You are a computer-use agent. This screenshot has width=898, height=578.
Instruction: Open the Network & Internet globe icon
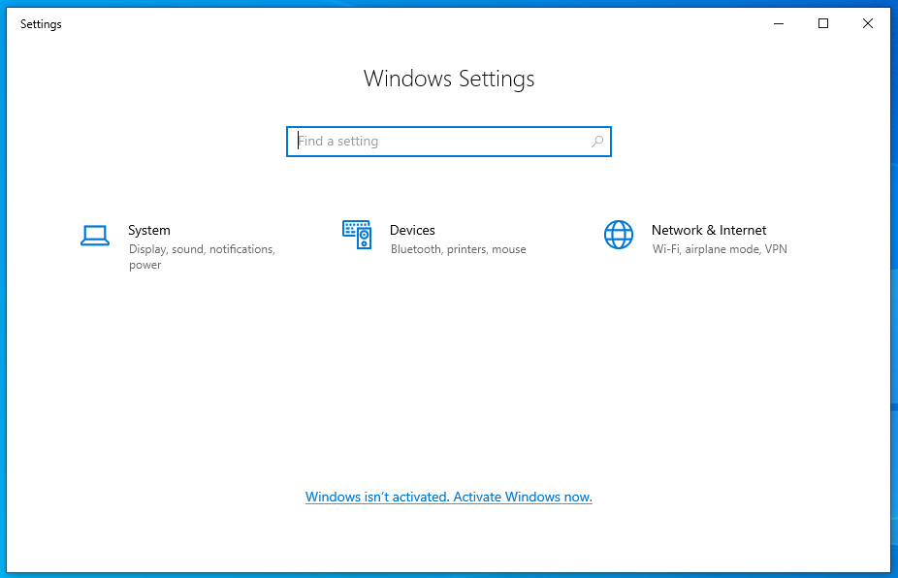(x=619, y=235)
